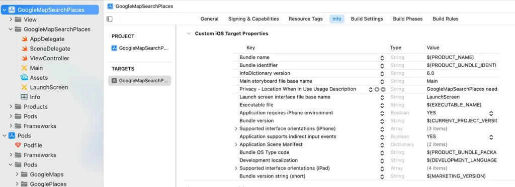Image resolution: width=515 pixels, height=187 pixels.
Task: Switch to Build Settings tab
Action: pos(367,19)
